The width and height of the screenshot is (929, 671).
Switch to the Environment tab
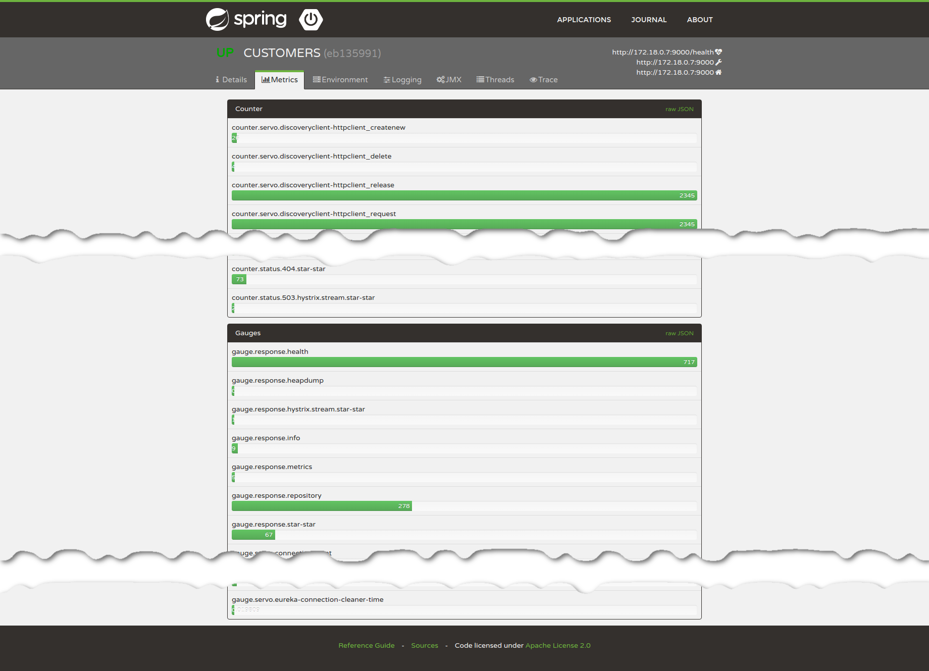coord(340,80)
